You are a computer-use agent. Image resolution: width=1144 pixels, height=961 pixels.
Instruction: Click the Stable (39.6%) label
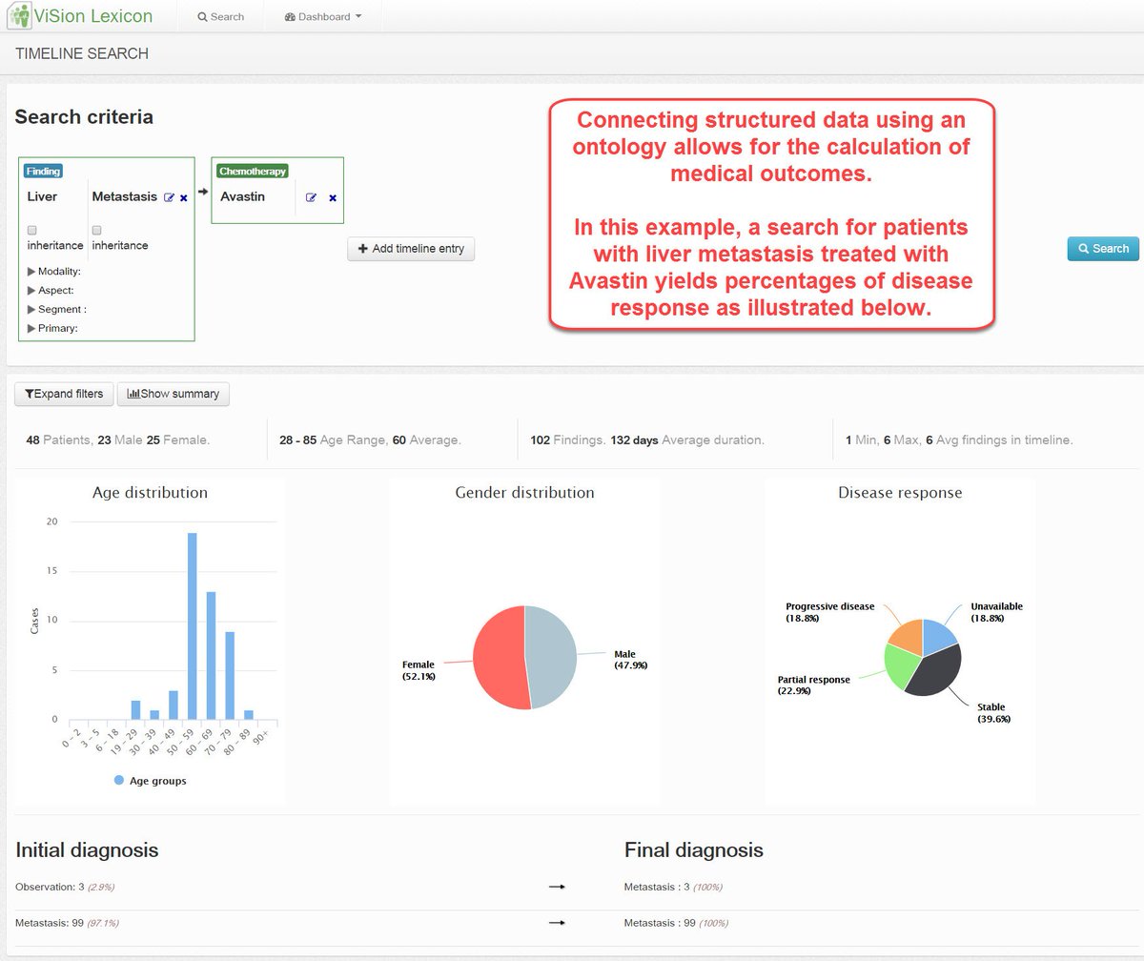click(993, 713)
